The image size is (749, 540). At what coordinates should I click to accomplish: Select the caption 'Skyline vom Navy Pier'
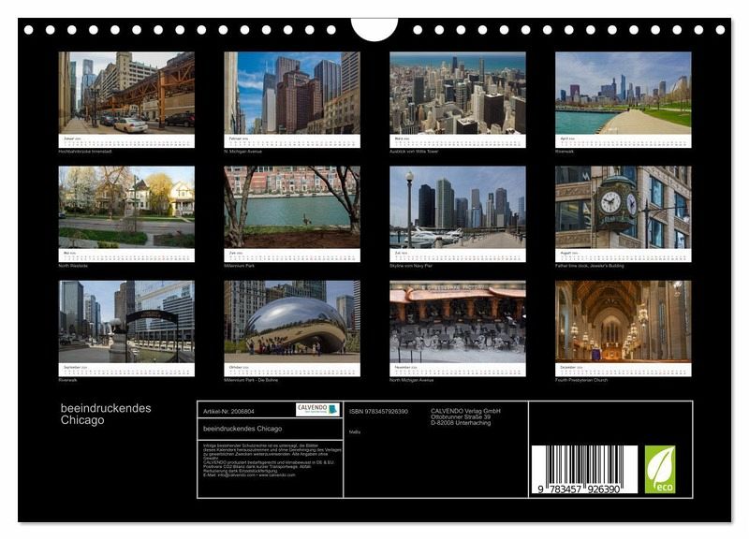411,266
